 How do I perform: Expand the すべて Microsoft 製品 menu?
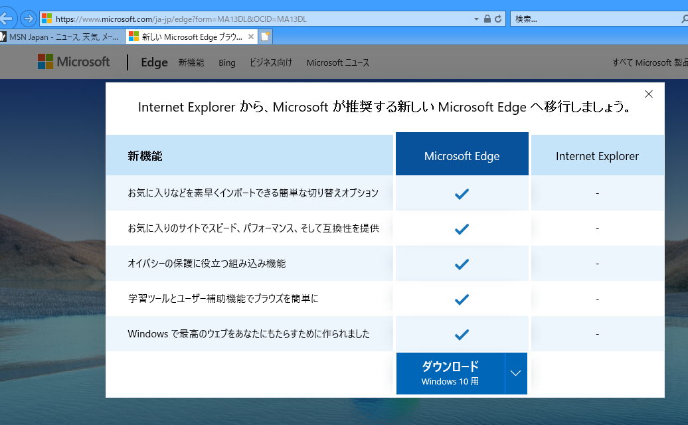650,62
